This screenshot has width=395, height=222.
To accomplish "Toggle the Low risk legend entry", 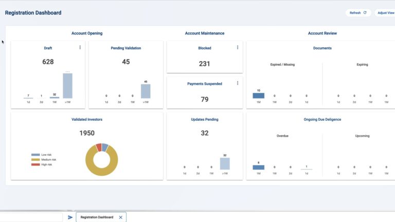I will click(x=41, y=155).
